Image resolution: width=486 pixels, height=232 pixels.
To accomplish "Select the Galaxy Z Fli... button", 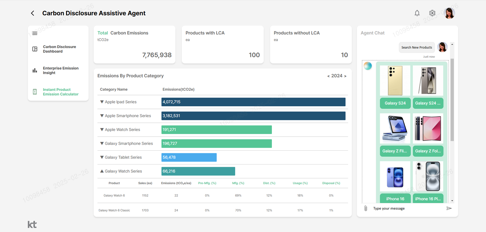I will (x=395, y=151).
